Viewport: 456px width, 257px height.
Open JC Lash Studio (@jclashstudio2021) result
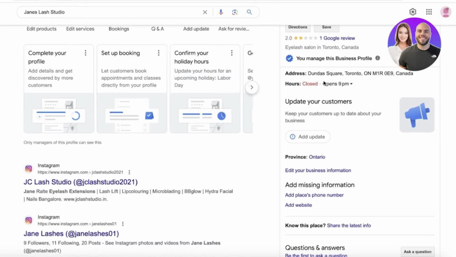pyautogui.click(x=81, y=182)
